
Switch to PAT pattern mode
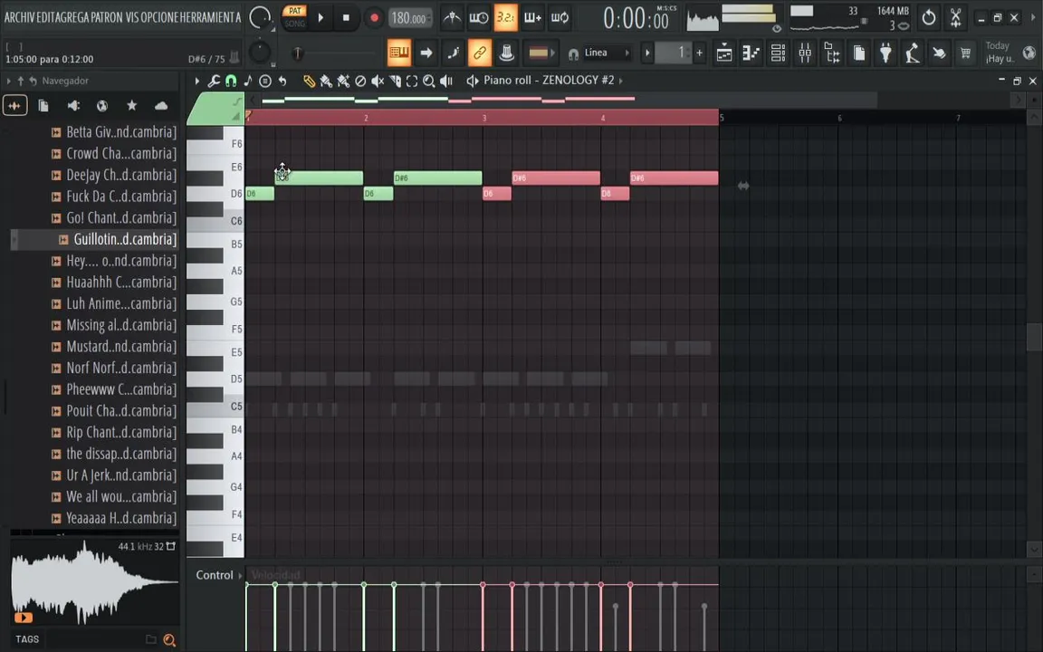(294, 11)
